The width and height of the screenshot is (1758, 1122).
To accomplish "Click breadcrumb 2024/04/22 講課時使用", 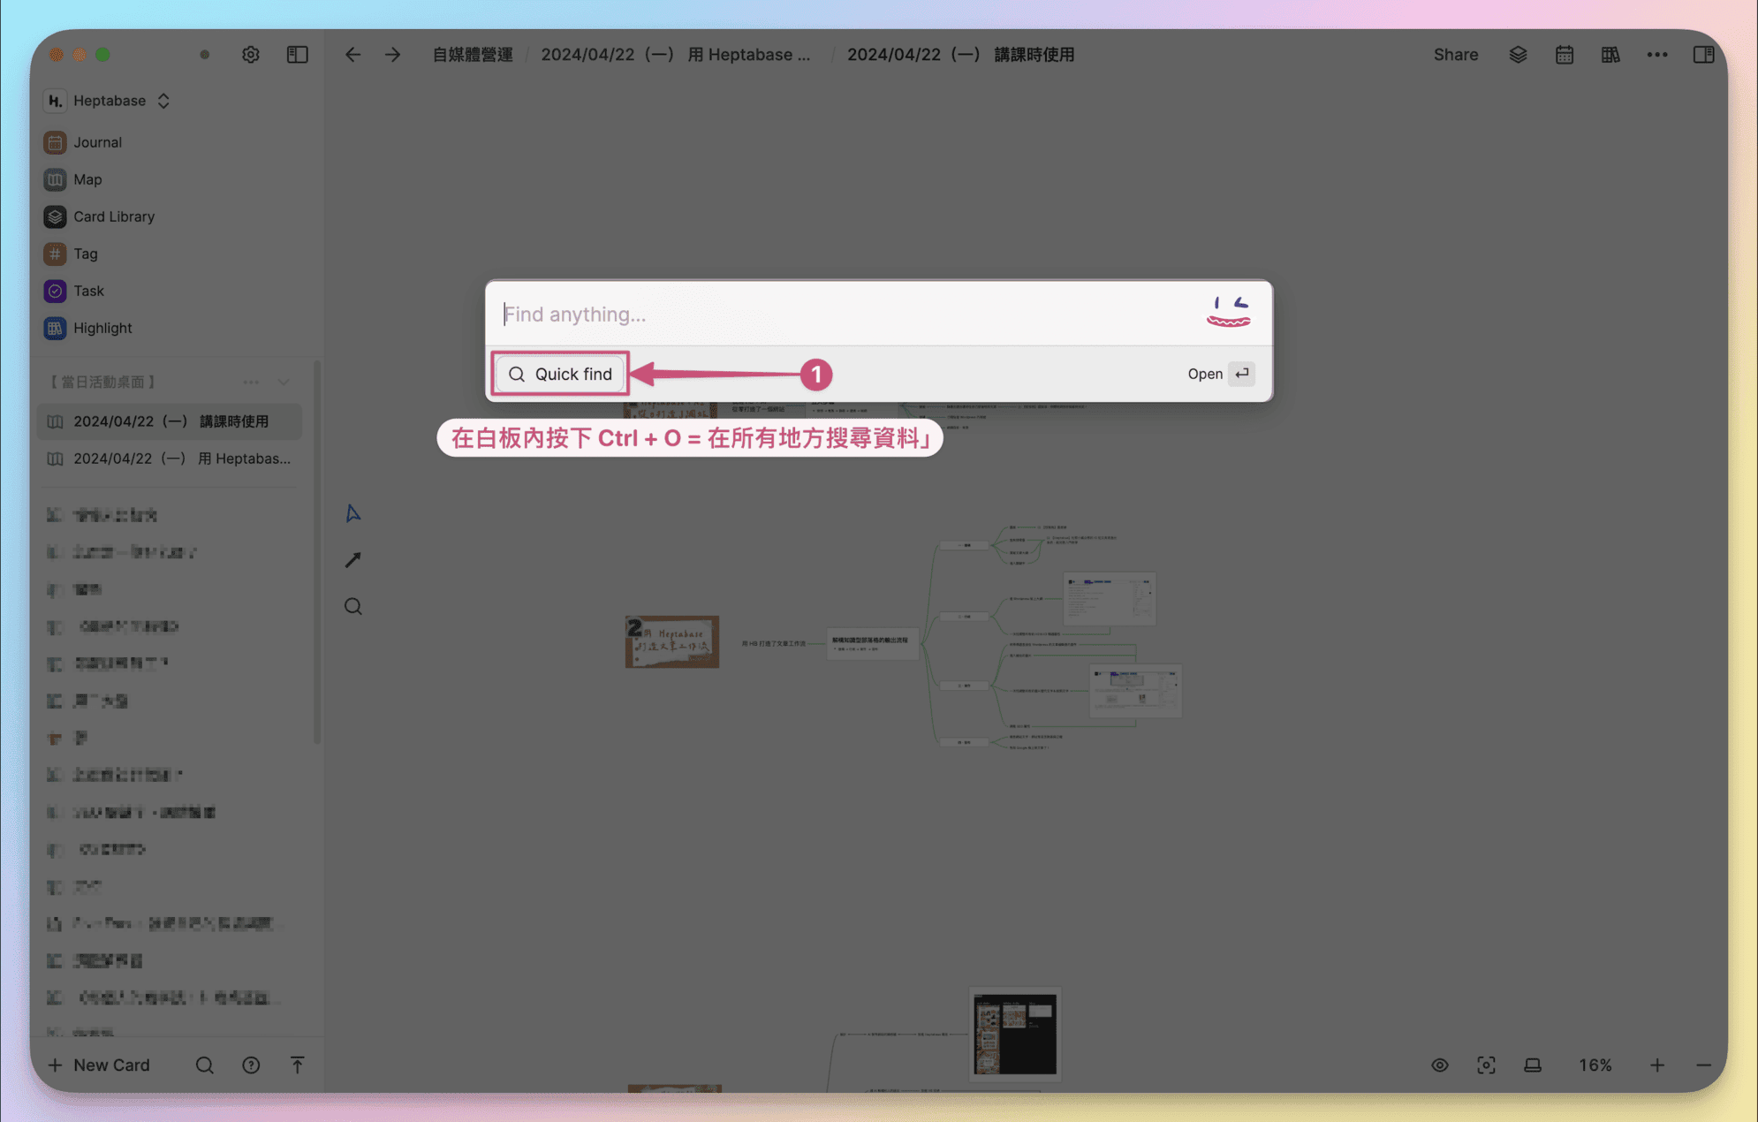I will click(x=960, y=55).
